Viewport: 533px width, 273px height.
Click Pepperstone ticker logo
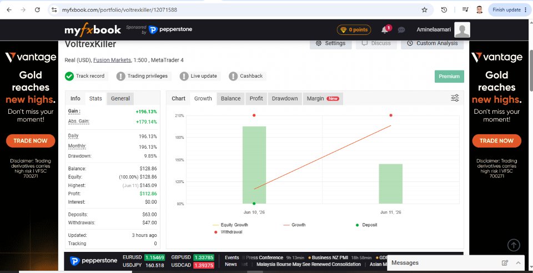[93, 261]
